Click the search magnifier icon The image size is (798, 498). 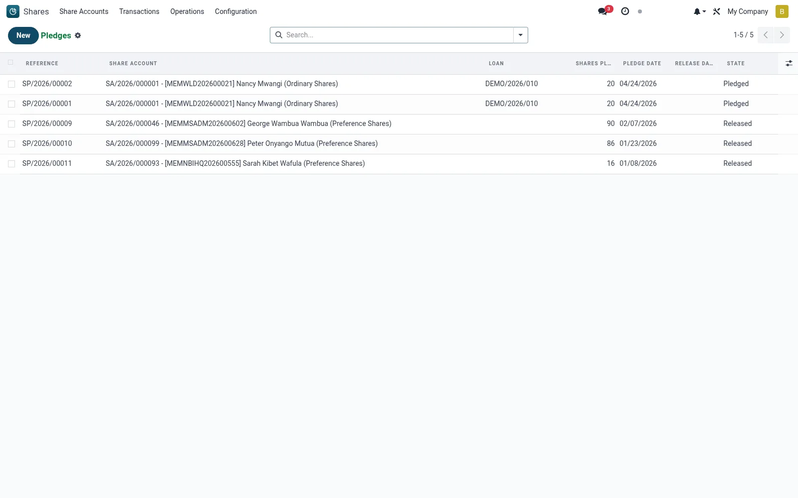click(x=279, y=35)
